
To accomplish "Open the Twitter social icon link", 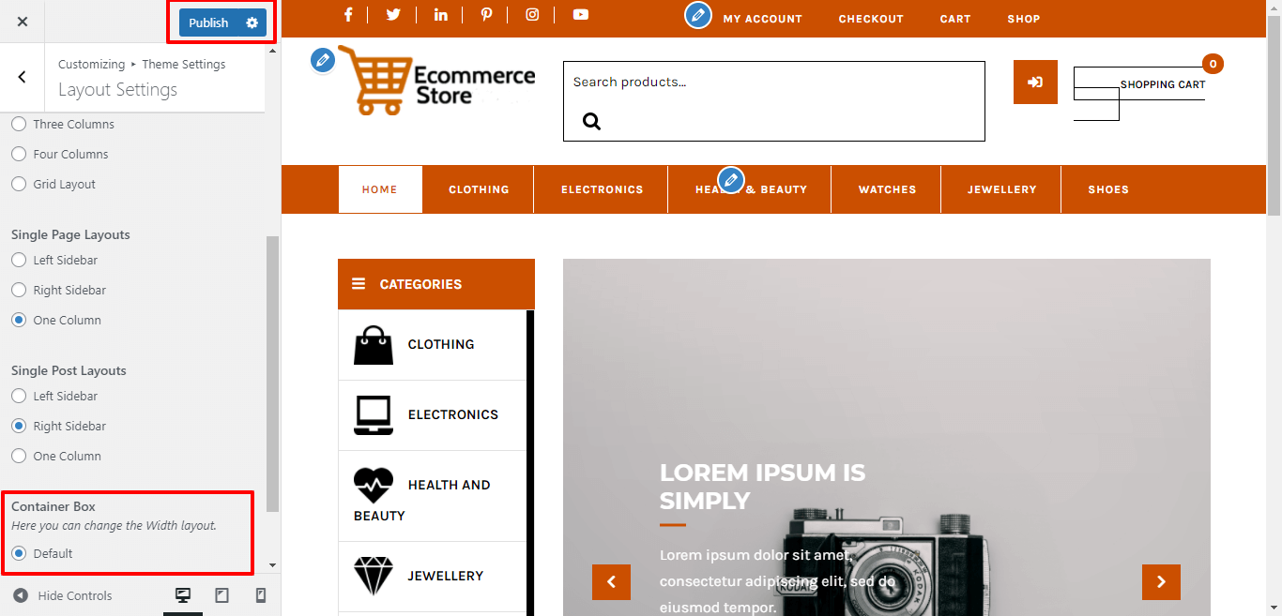I will coord(393,14).
